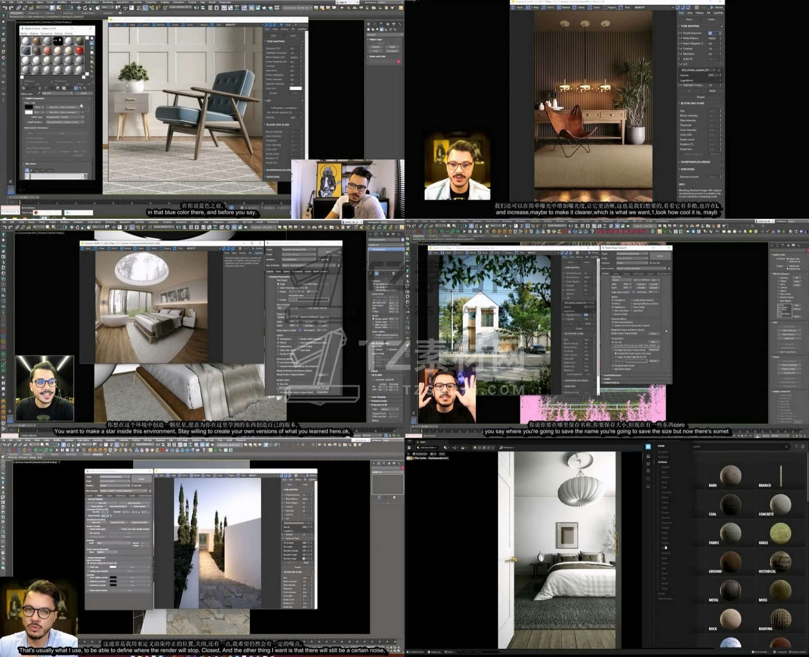Open the Navigation menu in Material Editor
809x657 pixels.
click(46, 34)
